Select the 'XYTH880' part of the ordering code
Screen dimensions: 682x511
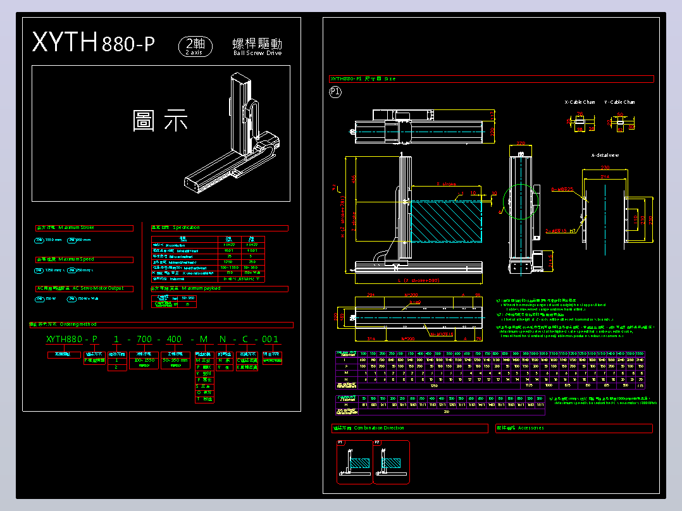tap(64, 339)
